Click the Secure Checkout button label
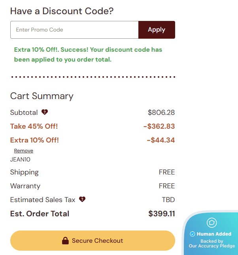Screen dimensions: 238x255 (x=97, y=241)
